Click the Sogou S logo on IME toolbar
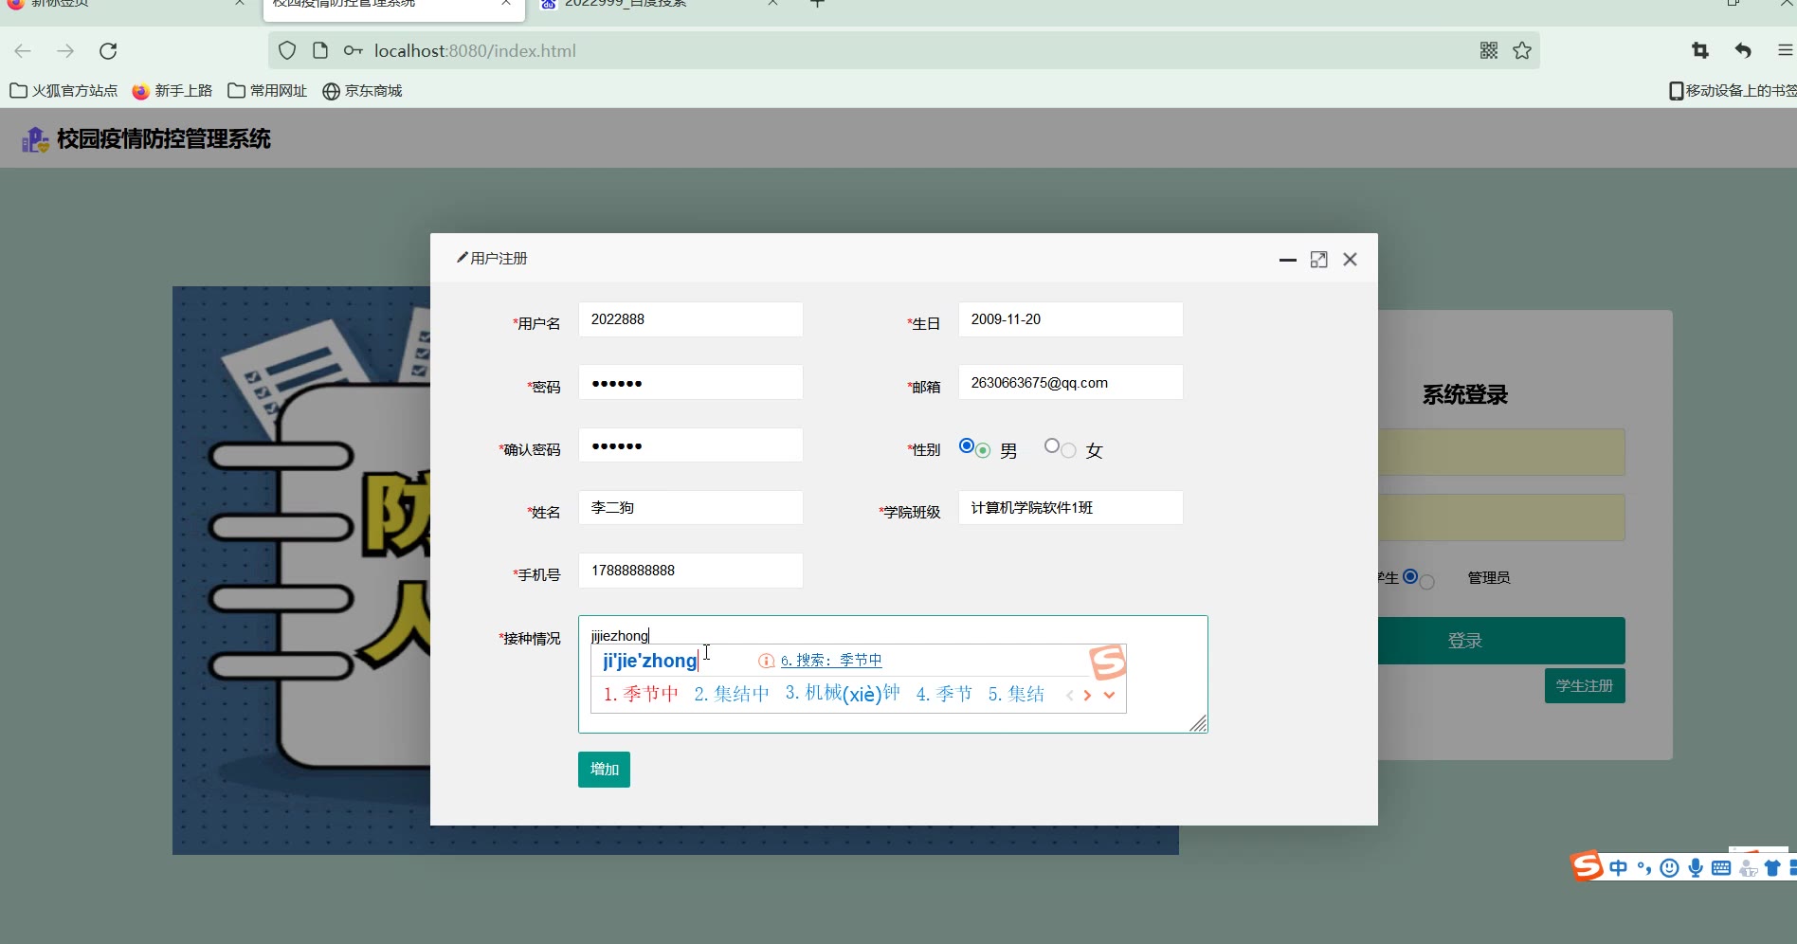 tap(1587, 866)
